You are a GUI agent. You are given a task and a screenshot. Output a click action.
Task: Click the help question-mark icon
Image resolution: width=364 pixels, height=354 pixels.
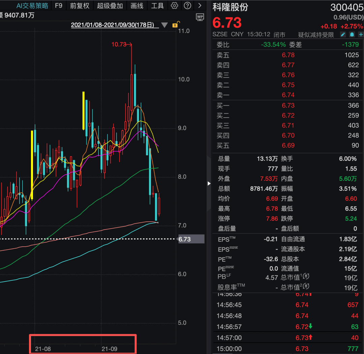pyautogui.click(x=187, y=5)
